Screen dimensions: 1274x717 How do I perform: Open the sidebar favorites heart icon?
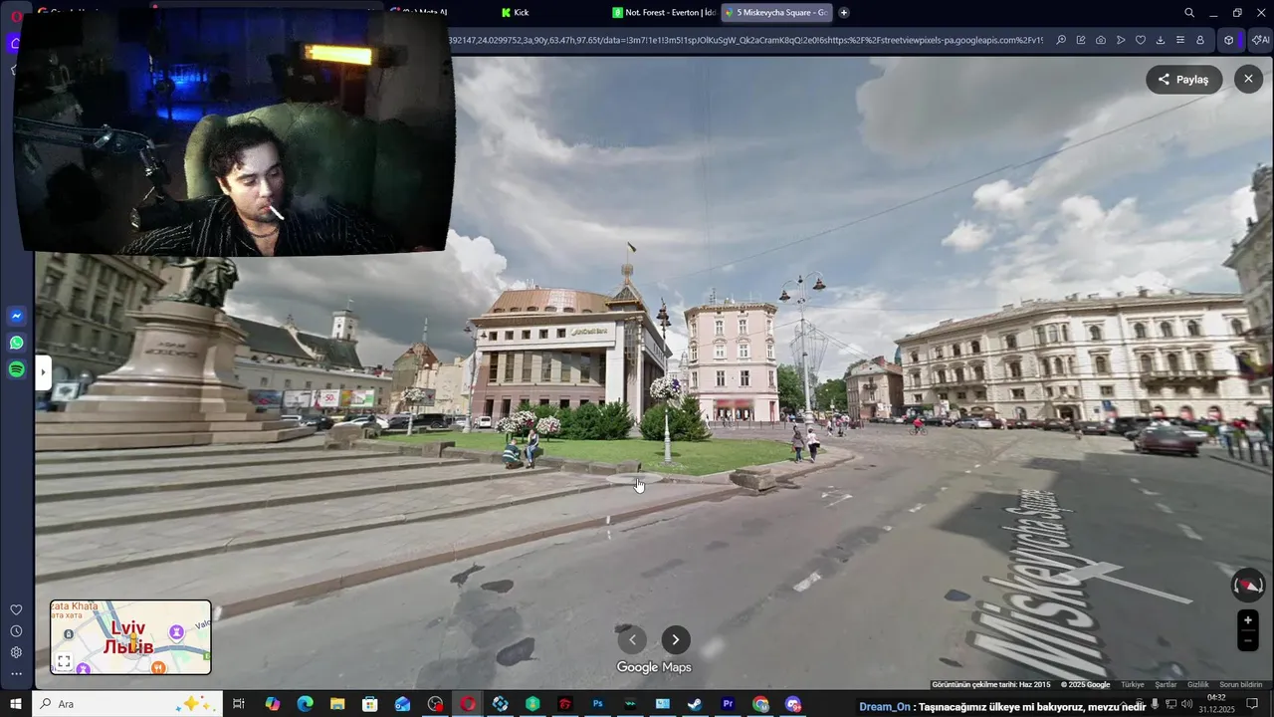[16, 609]
